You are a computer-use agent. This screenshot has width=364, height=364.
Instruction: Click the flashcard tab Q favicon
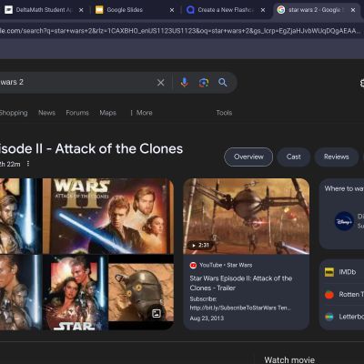click(x=190, y=10)
